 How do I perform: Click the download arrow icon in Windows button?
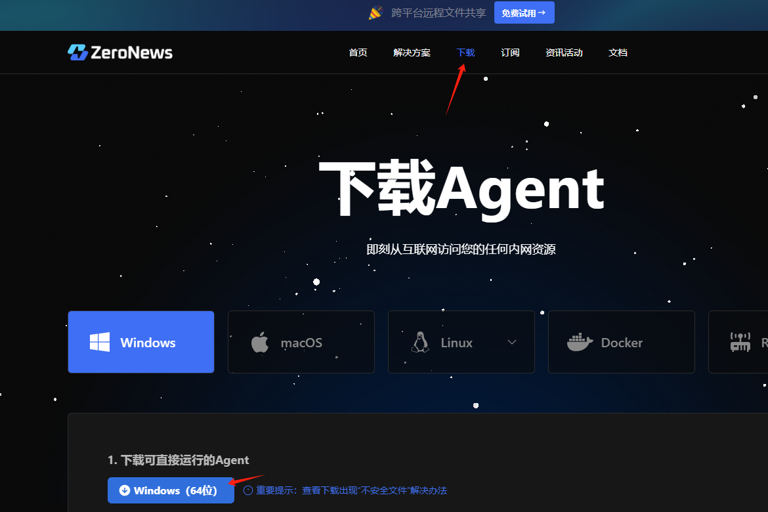coord(125,490)
